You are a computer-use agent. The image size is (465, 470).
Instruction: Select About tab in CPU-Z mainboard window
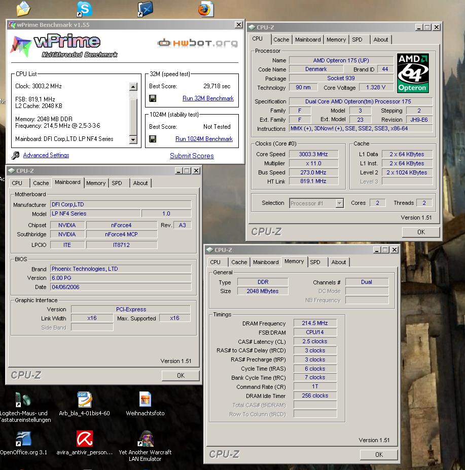click(140, 183)
